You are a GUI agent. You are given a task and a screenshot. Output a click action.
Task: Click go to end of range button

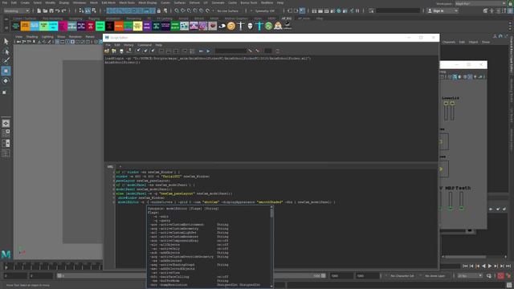(508, 266)
